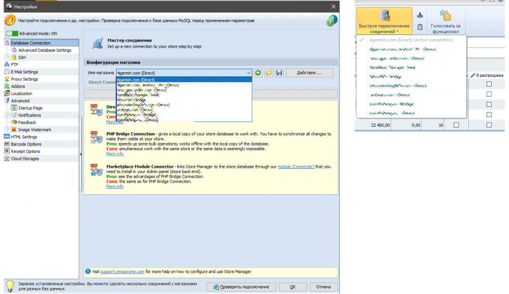This screenshot has width=509, height=294.
Task: Check the blue-outlined В распродаже checkbox
Action: (x=489, y=94)
